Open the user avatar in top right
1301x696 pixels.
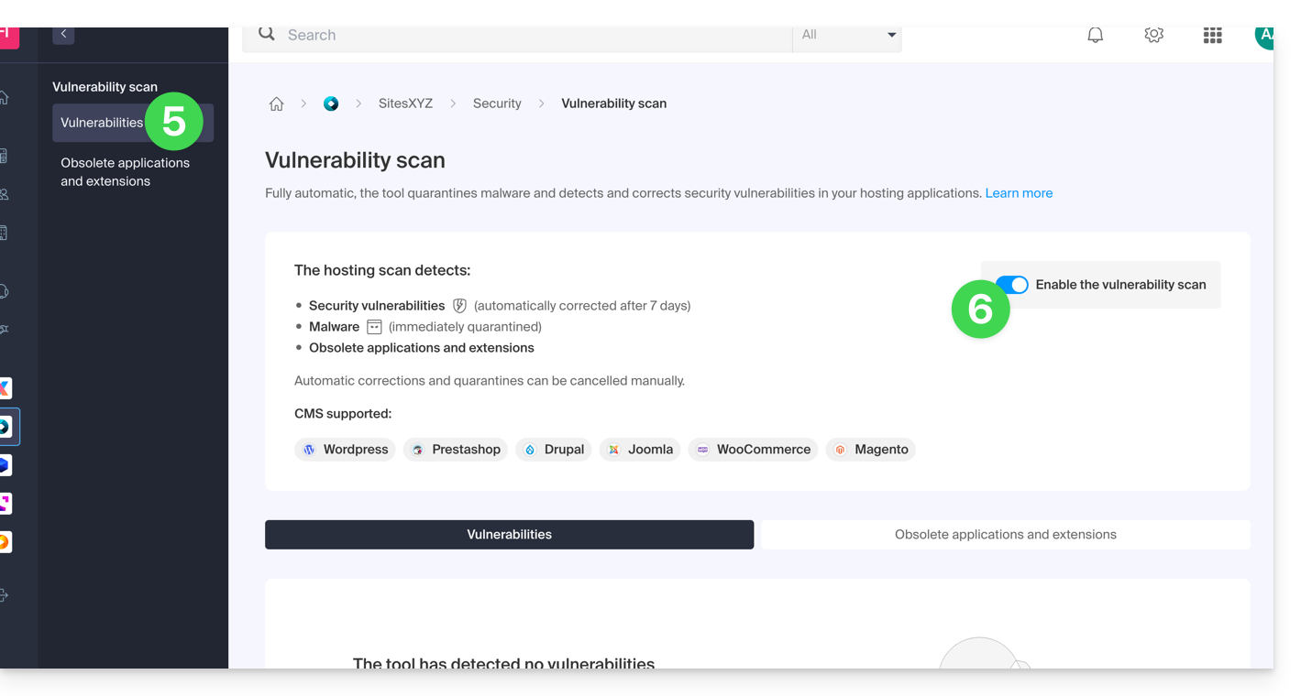1264,35
